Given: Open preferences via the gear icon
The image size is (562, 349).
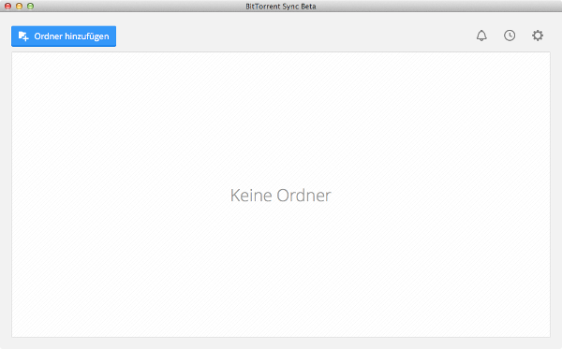Looking at the screenshot, I should point(538,36).
